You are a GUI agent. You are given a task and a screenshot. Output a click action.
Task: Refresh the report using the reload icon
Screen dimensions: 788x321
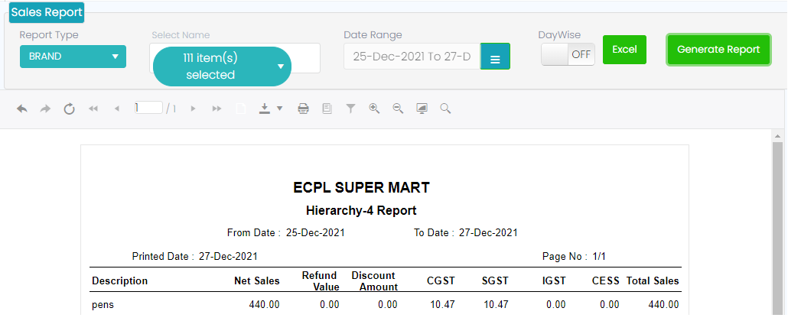point(69,109)
